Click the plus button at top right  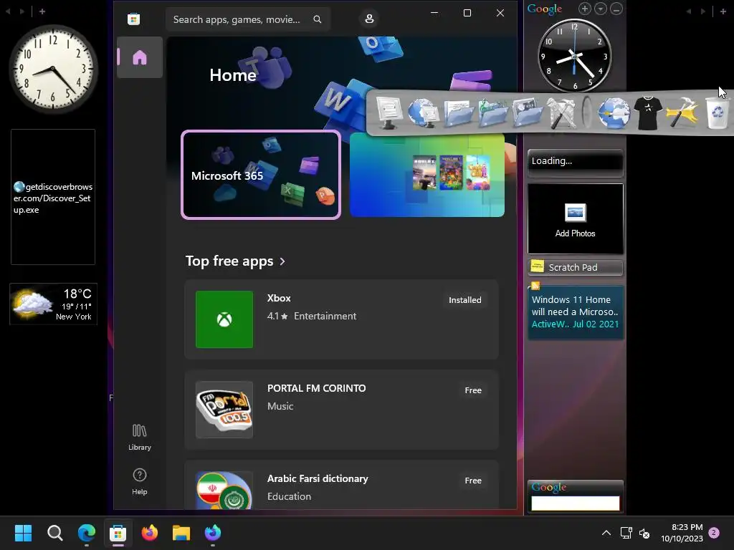[723, 11]
